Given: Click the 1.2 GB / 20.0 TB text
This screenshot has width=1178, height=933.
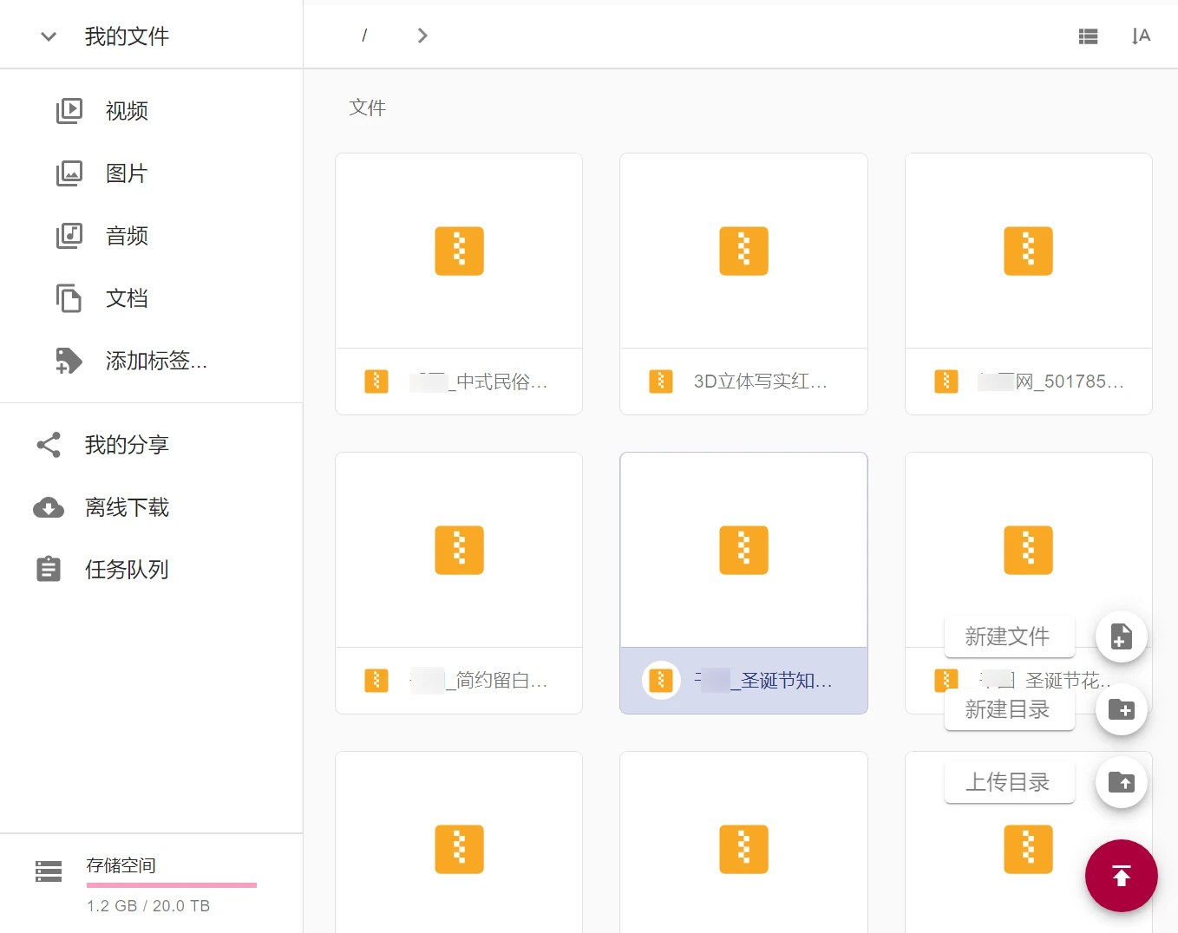Looking at the screenshot, I should click(x=148, y=906).
